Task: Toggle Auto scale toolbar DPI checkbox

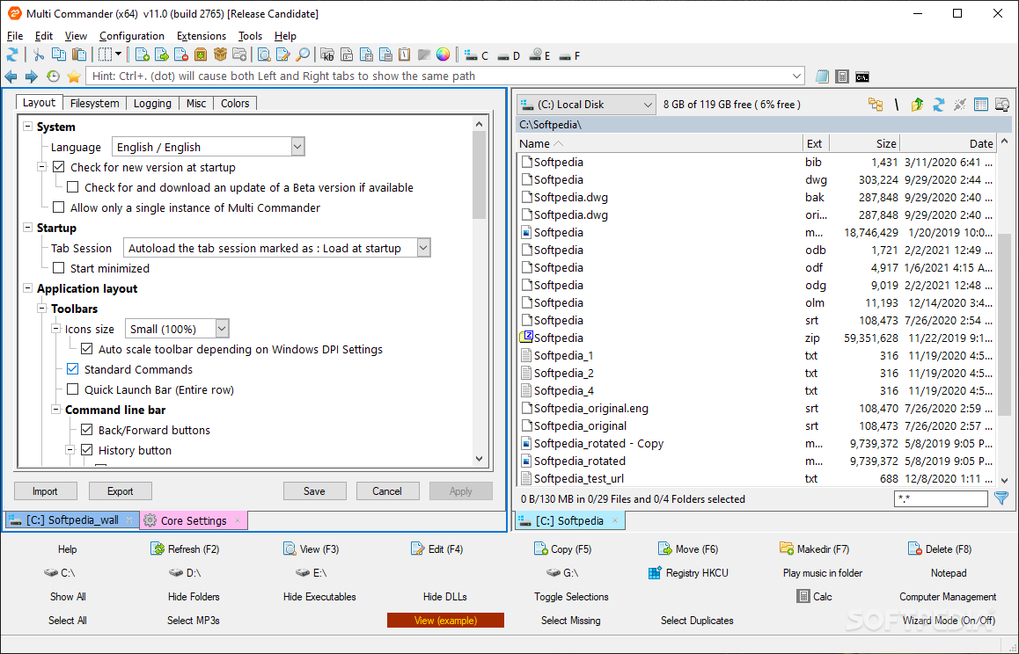Action: pyautogui.click(x=86, y=349)
